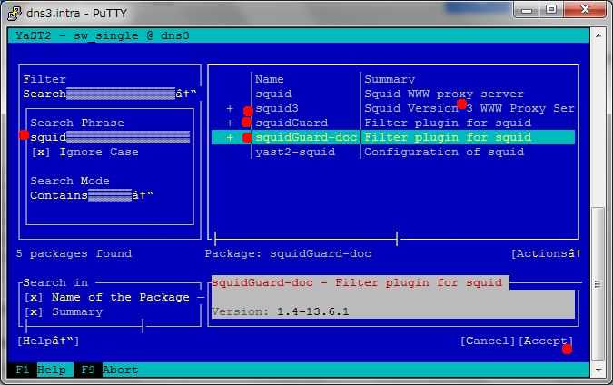Open the PuTTY system menu icon
The image size is (613, 385).
click(14, 13)
